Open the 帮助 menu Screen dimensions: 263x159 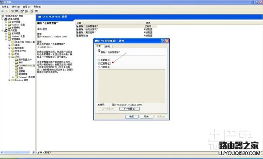(x=37, y=7)
